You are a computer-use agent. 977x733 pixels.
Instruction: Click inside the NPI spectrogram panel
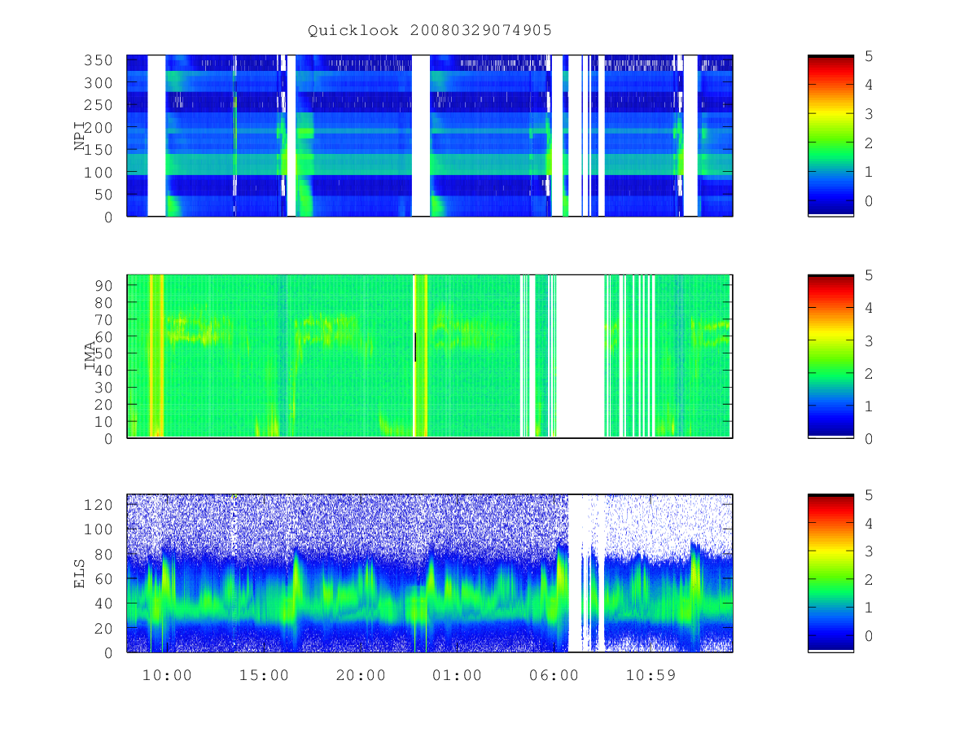coord(430,135)
